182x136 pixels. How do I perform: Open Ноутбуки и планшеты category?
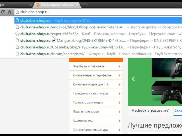point(96,66)
